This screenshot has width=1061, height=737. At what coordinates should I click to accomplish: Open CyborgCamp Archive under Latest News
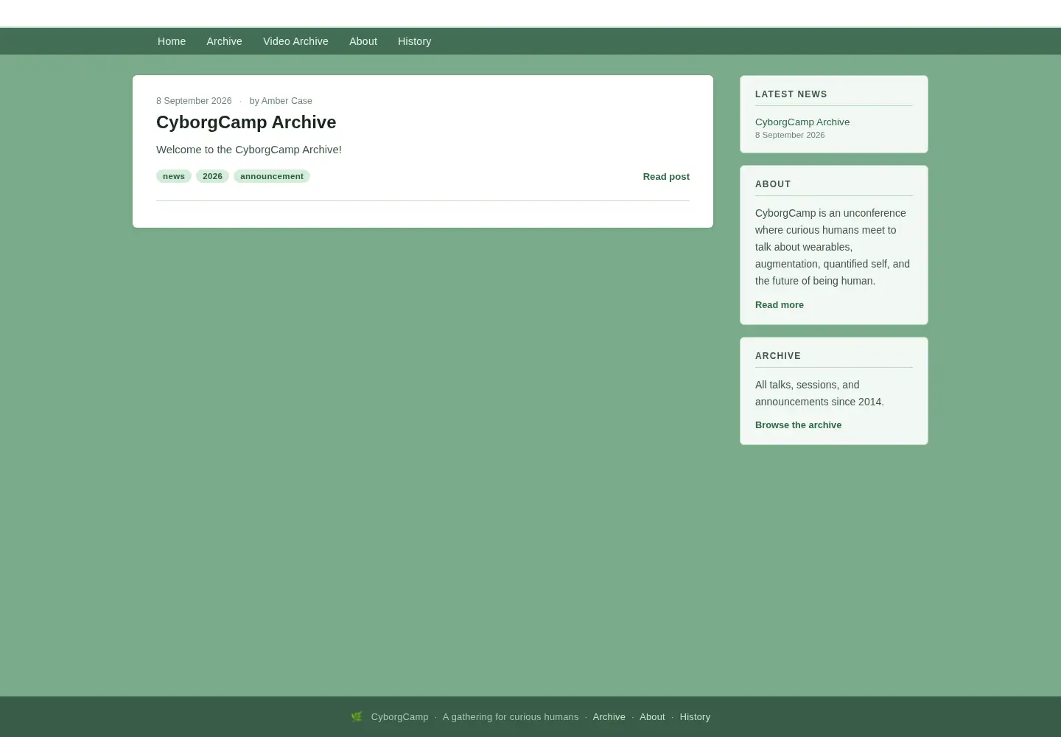coord(802,122)
